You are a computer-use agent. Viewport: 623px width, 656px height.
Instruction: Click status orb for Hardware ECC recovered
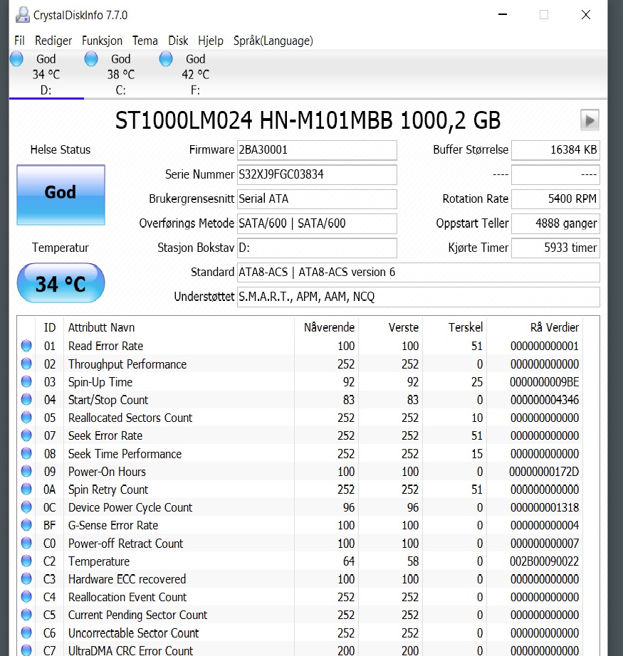(x=26, y=579)
